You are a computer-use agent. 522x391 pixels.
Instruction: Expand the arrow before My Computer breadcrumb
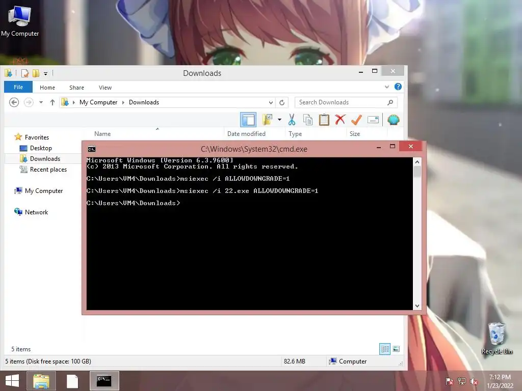pyautogui.click(x=73, y=102)
